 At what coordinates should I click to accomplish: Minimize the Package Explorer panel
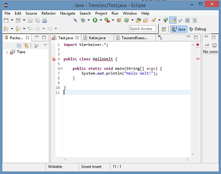coord(37,37)
